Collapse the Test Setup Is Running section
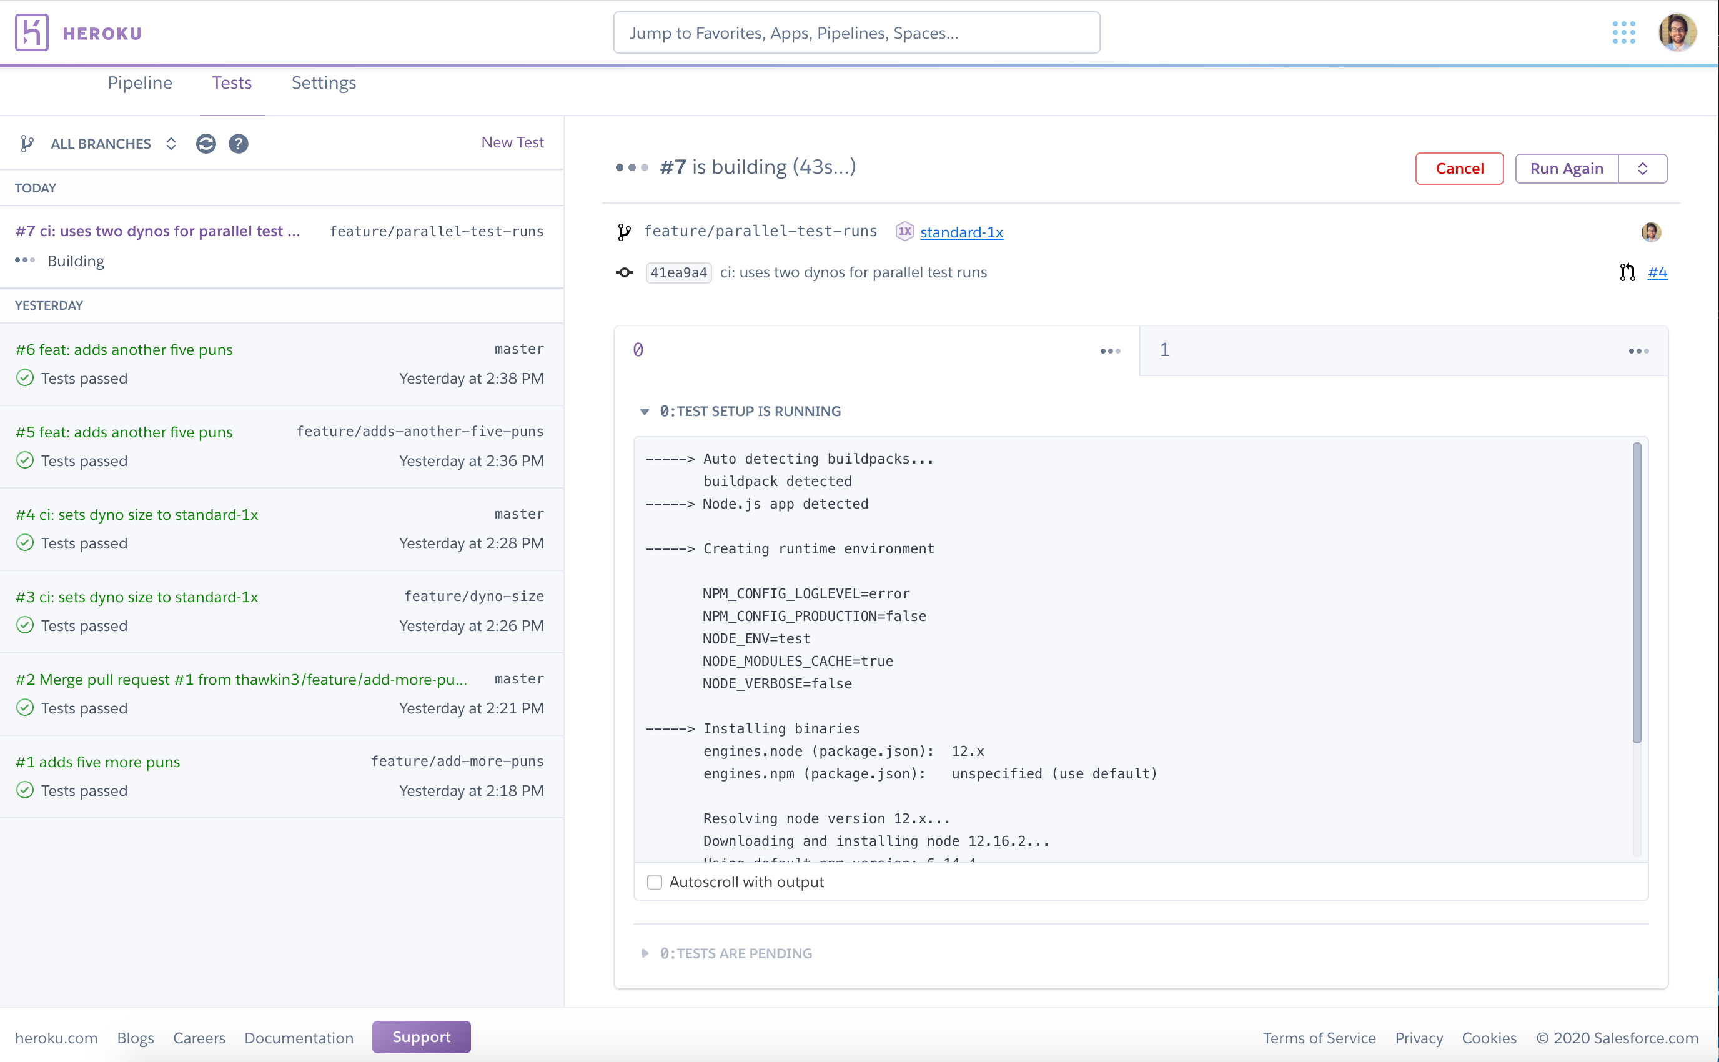The image size is (1719, 1062). click(645, 412)
